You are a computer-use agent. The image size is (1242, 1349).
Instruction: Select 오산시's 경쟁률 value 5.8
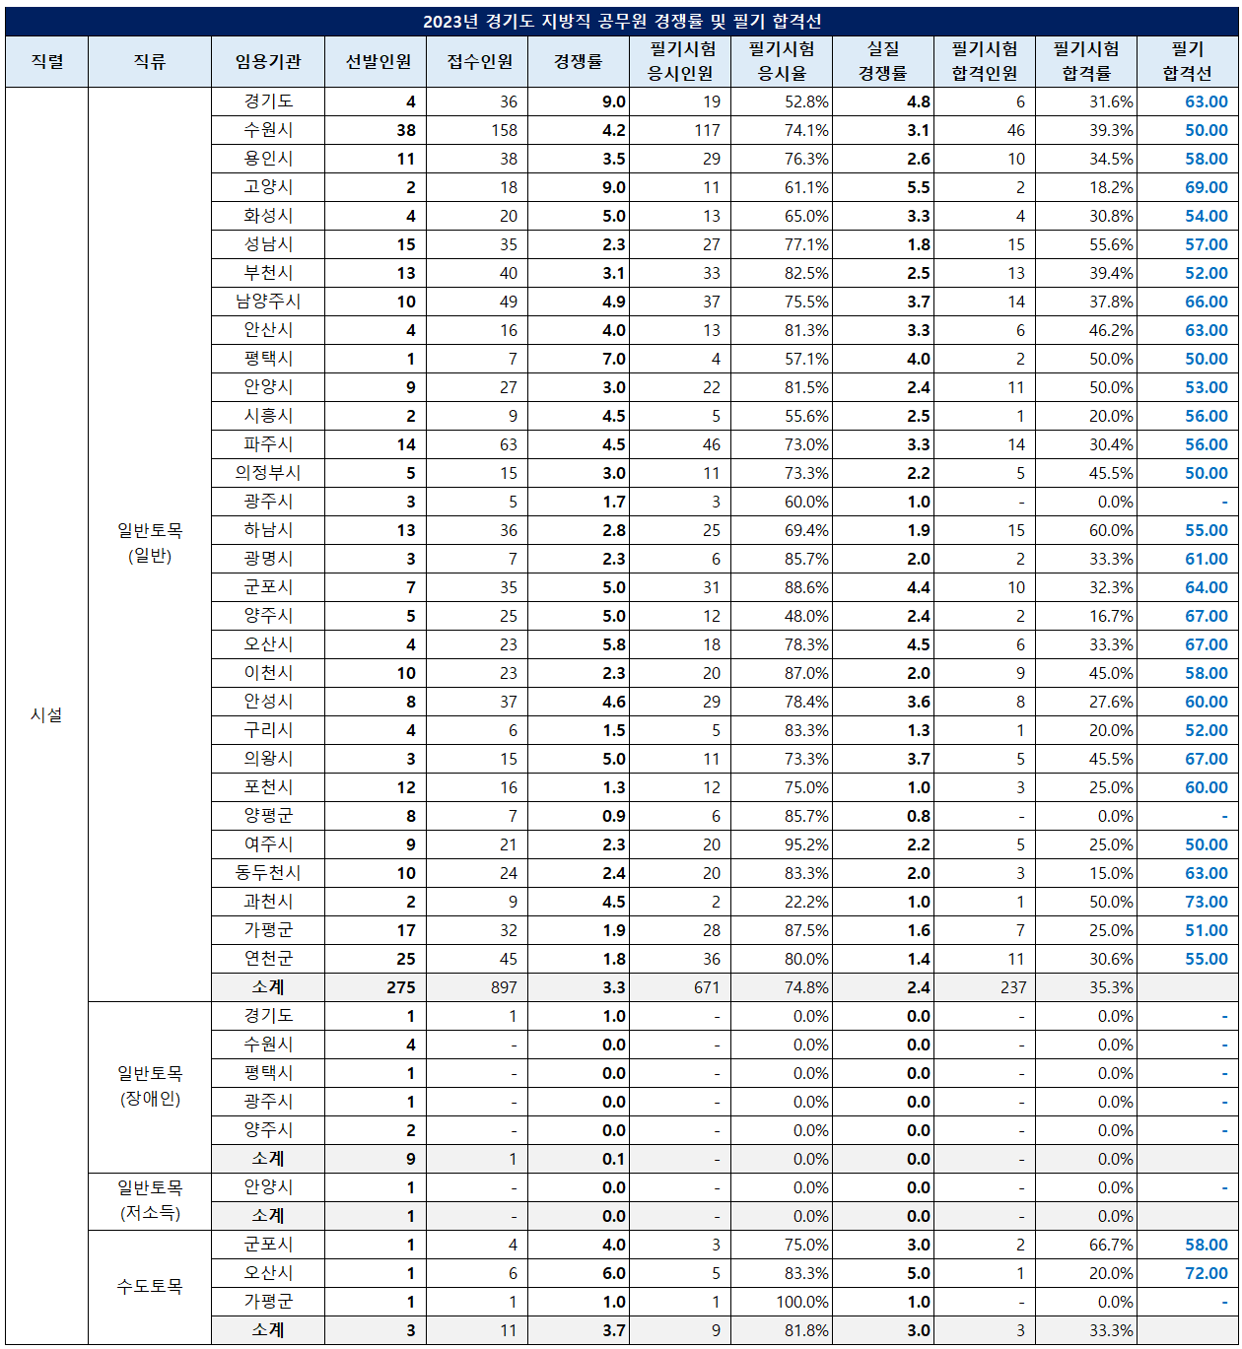(x=614, y=644)
